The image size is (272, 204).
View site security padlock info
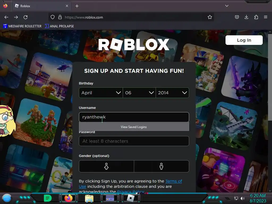click(60, 17)
